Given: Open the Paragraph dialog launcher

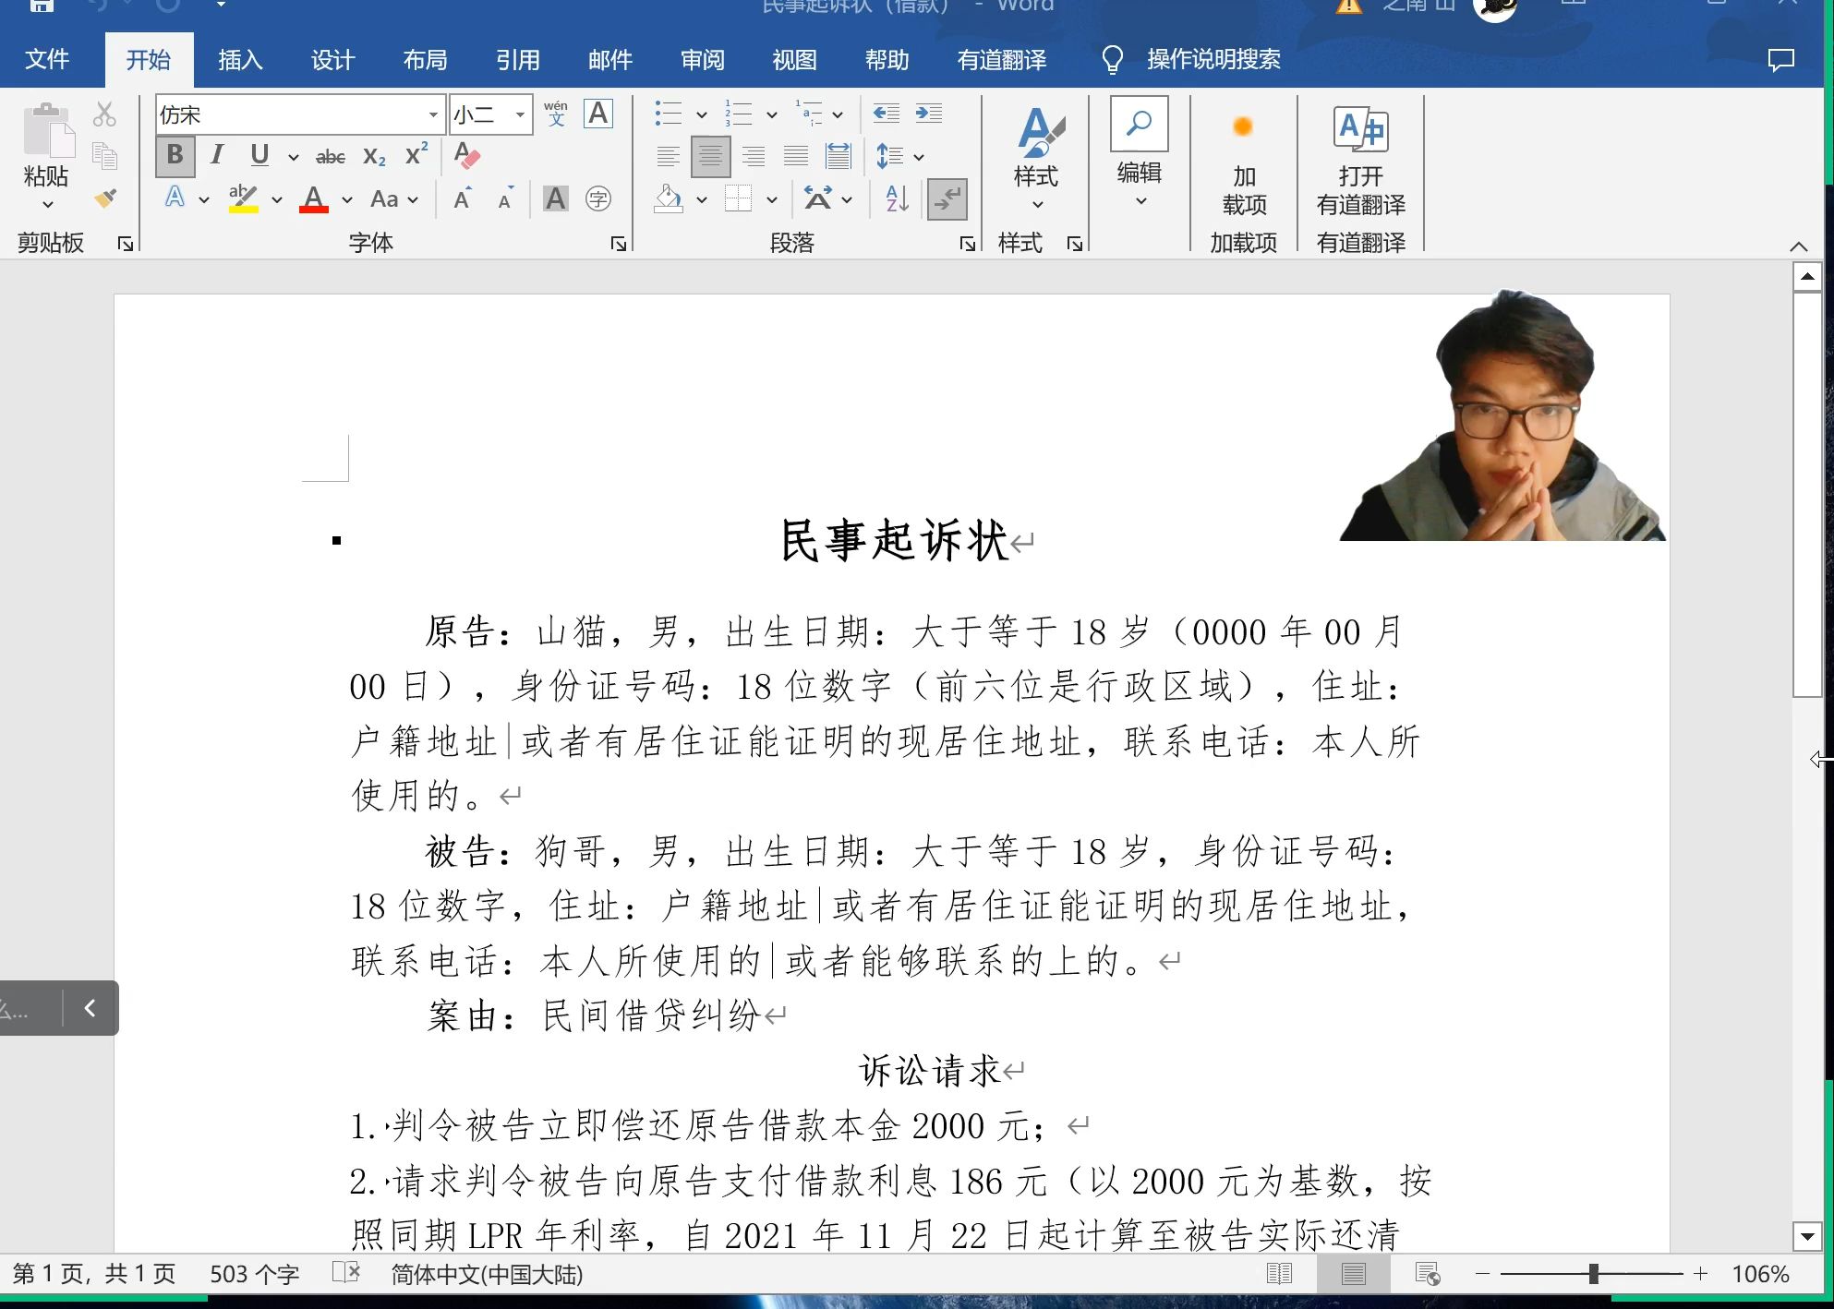Looking at the screenshot, I should coord(968,244).
